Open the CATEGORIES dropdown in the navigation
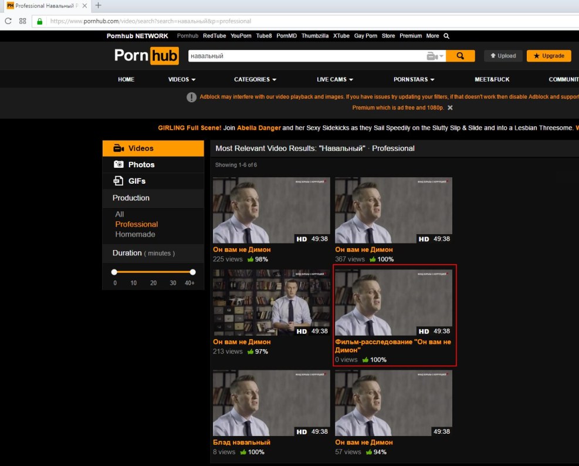Image resolution: width=579 pixels, height=466 pixels. pos(255,79)
